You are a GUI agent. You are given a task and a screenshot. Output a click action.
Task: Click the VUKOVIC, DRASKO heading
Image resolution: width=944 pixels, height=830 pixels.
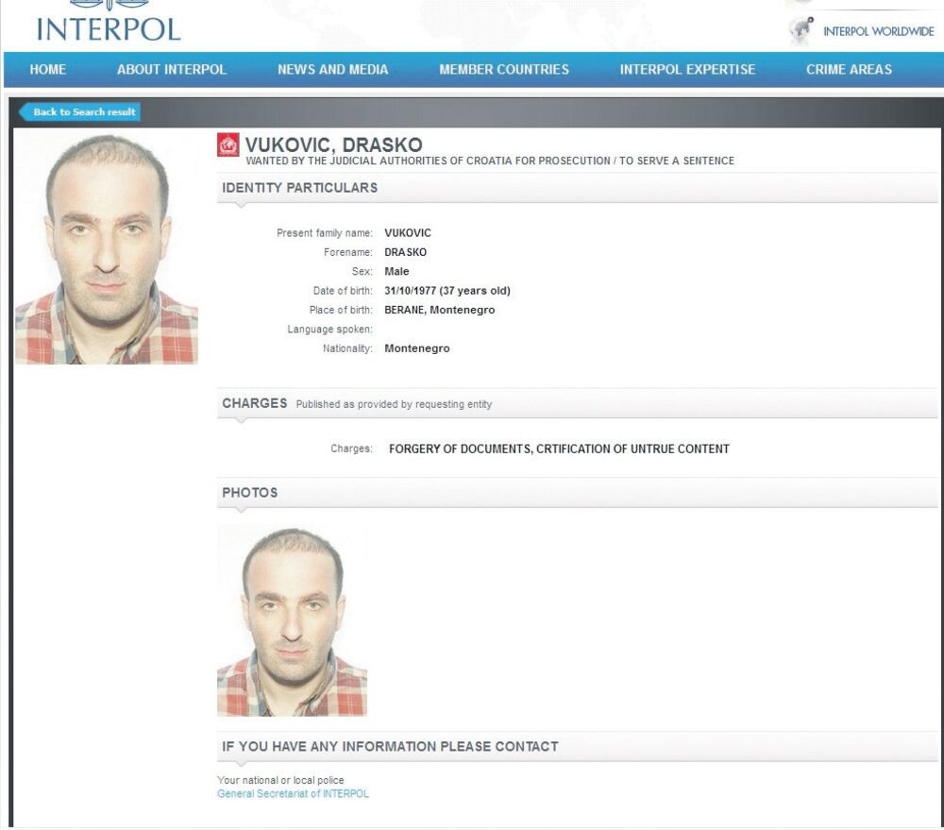(x=333, y=144)
